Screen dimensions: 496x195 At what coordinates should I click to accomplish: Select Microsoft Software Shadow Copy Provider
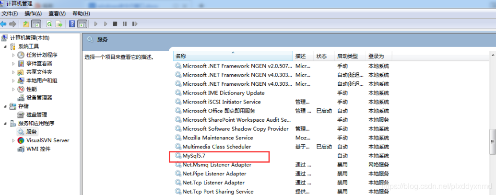coord(283,129)
